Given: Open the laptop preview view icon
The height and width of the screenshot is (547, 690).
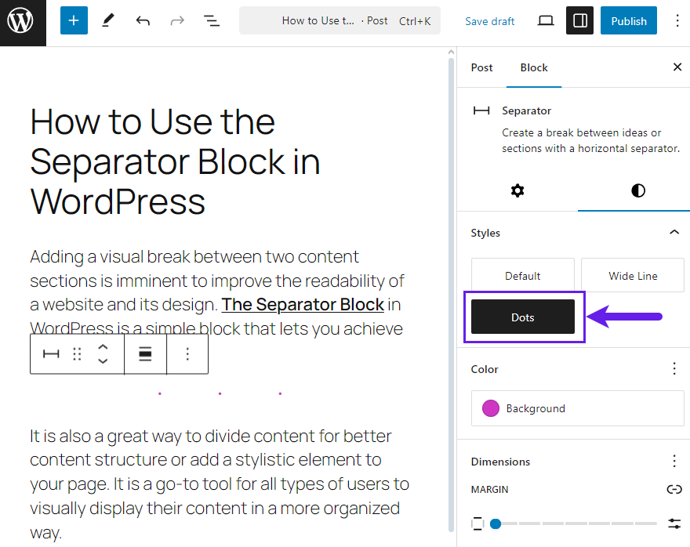Looking at the screenshot, I should tap(546, 20).
